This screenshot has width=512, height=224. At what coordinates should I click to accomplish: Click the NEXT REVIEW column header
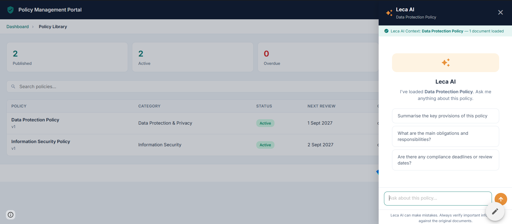tap(321, 106)
